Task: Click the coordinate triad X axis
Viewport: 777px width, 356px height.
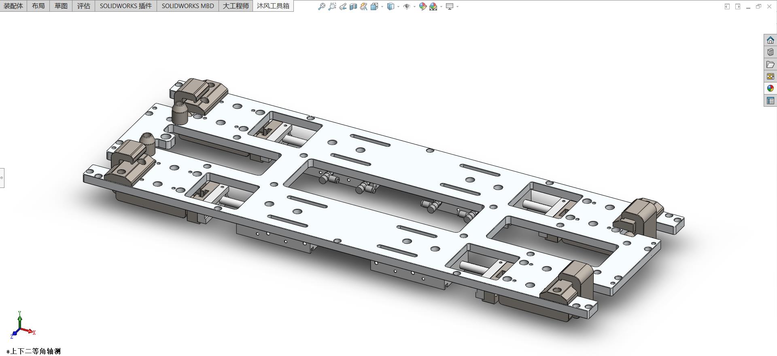Action: click(29, 331)
